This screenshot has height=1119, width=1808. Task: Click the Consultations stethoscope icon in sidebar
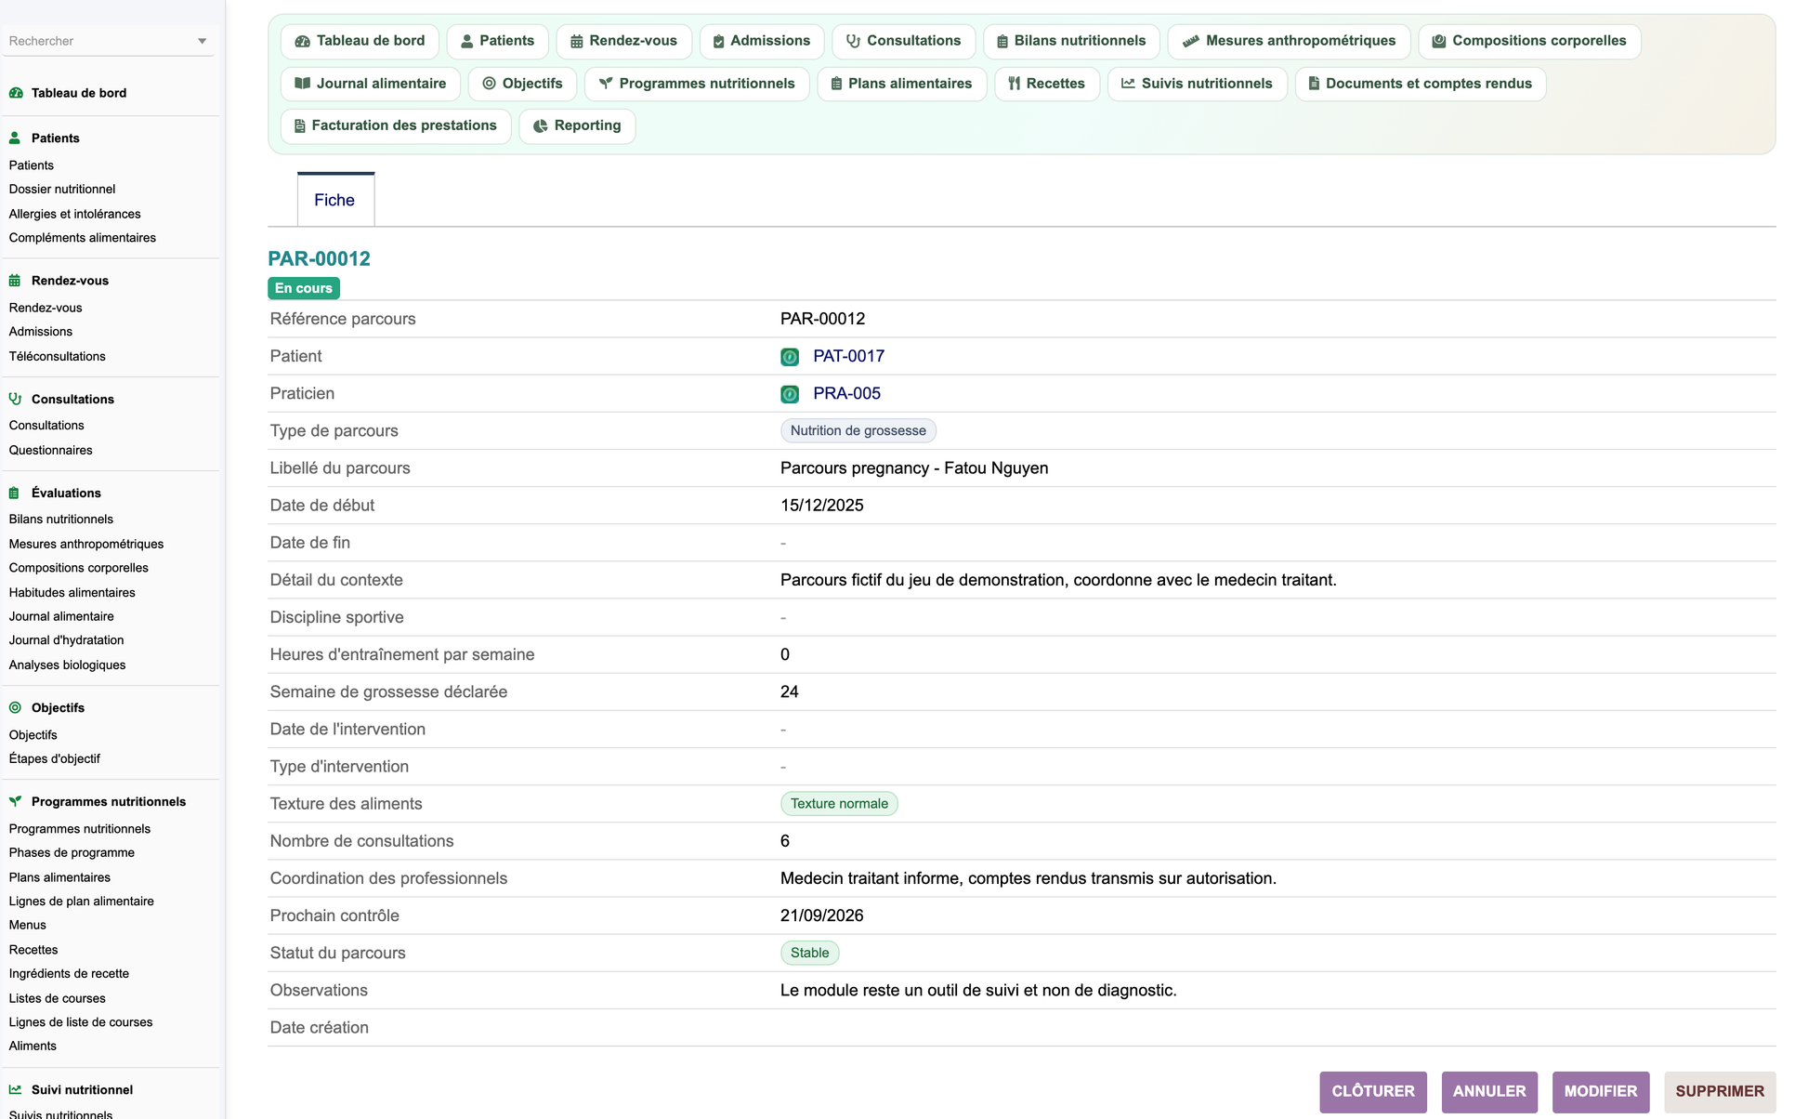(15, 399)
